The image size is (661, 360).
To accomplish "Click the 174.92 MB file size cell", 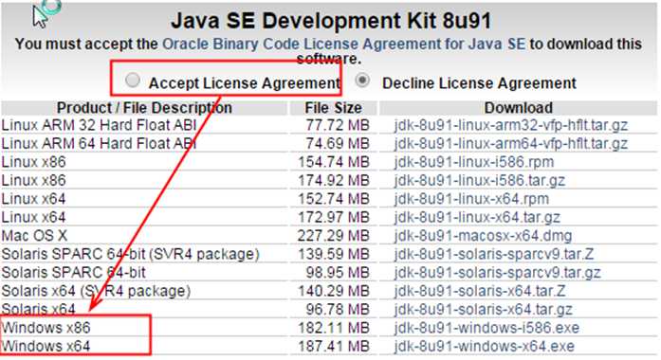I will click(334, 181).
